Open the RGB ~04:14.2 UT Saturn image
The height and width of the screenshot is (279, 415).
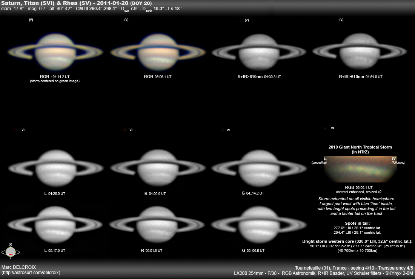[x=55, y=52]
